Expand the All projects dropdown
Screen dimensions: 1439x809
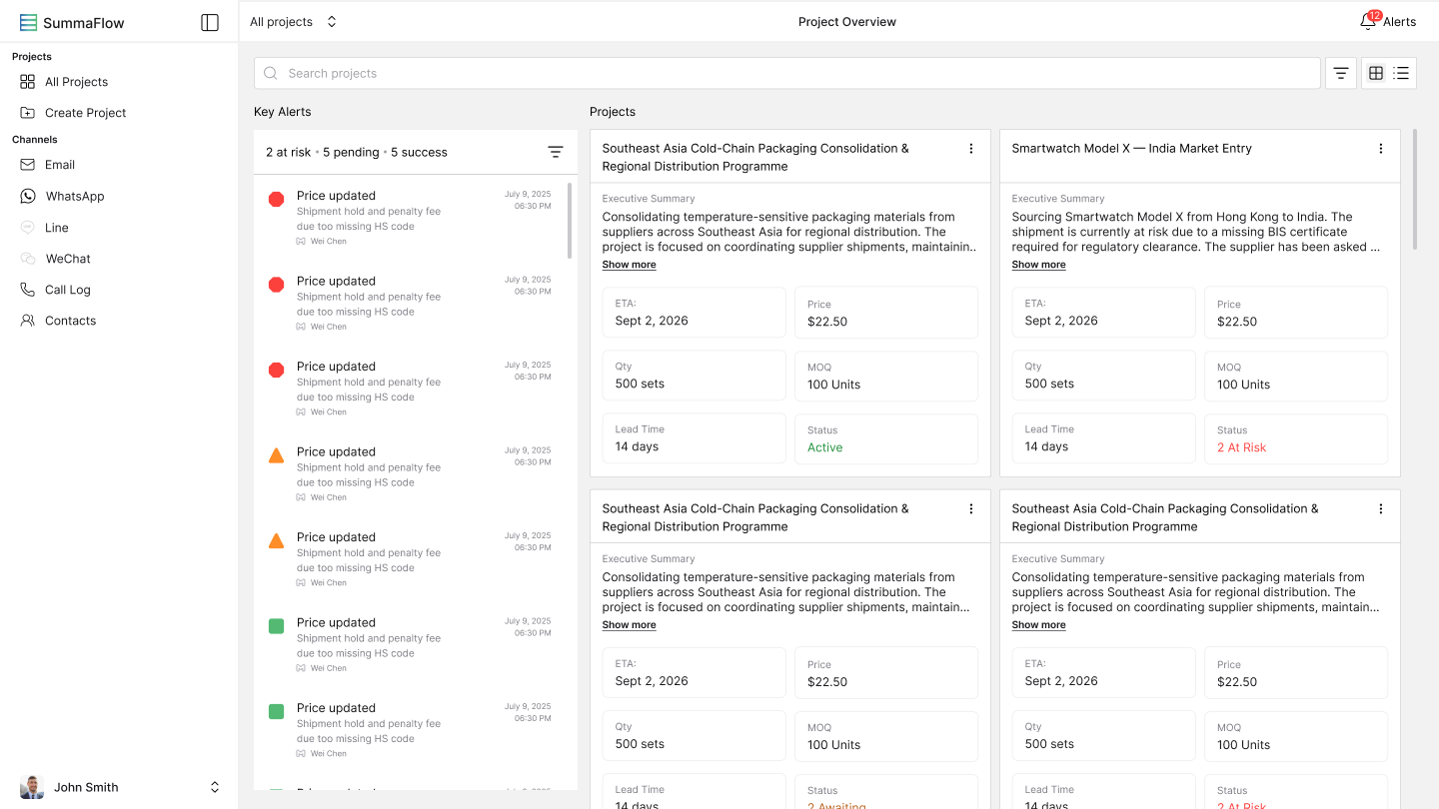294,22
